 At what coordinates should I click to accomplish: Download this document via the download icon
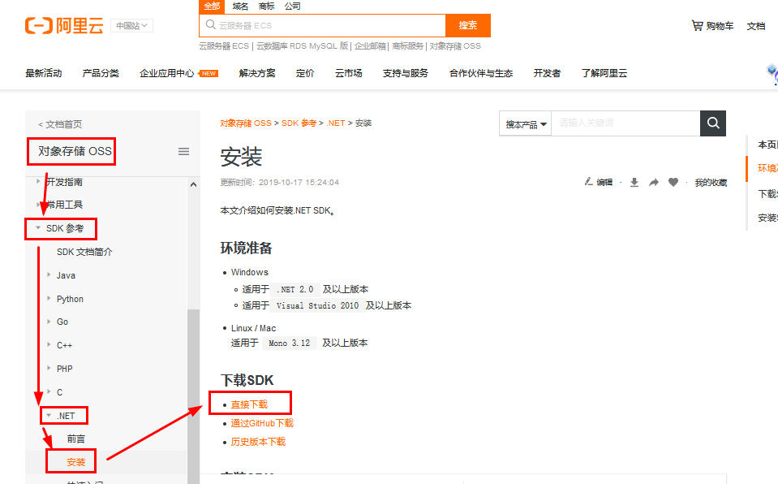pyautogui.click(x=634, y=183)
